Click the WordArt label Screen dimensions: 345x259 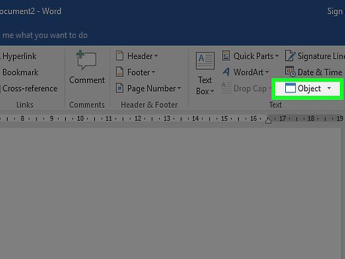(x=248, y=72)
